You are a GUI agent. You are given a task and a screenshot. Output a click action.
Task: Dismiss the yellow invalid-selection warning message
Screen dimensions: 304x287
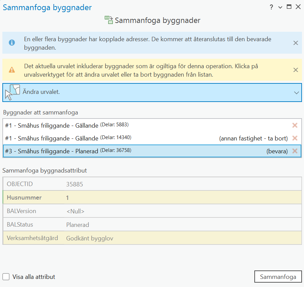[296, 70]
